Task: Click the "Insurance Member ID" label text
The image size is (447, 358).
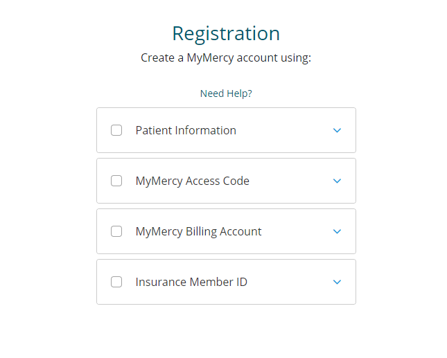Action: tap(191, 282)
